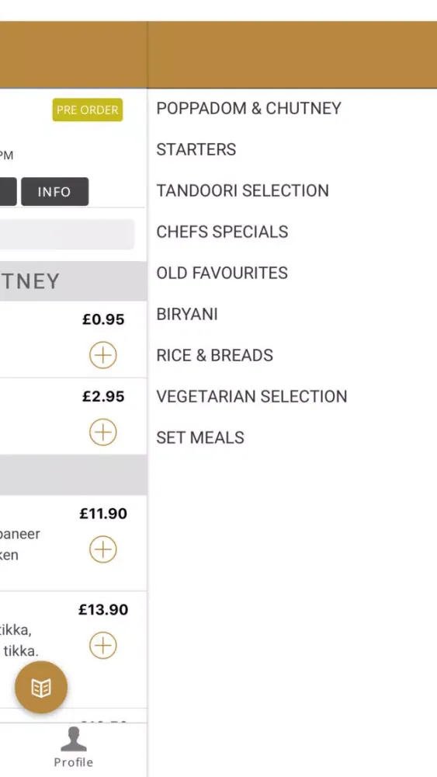Image resolution: width=437 pixels, height=777 pixels.
Task: Click the CHUTNEY section header
Action: pyautogui.click(x=73, y=281)
